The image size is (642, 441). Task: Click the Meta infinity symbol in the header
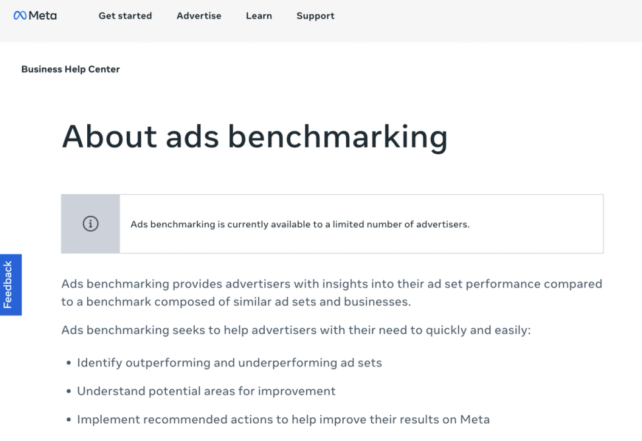tap(20, 16)
